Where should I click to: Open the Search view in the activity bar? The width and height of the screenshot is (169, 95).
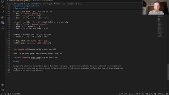[x=3, y=7]
